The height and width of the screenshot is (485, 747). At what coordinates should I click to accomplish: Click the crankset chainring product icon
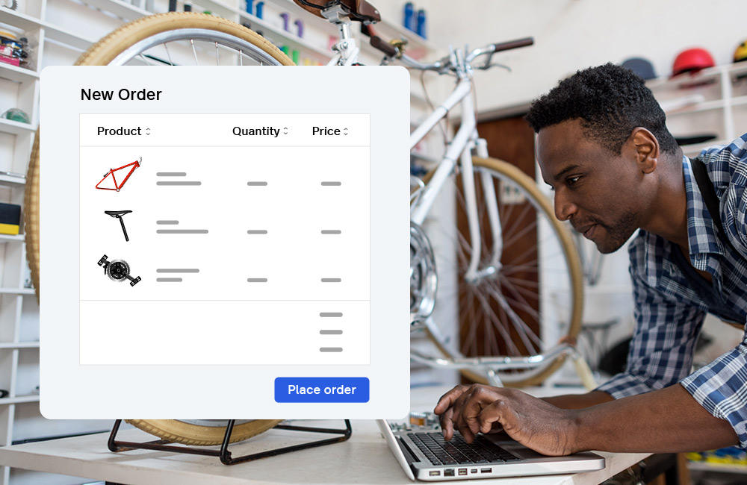119,270
